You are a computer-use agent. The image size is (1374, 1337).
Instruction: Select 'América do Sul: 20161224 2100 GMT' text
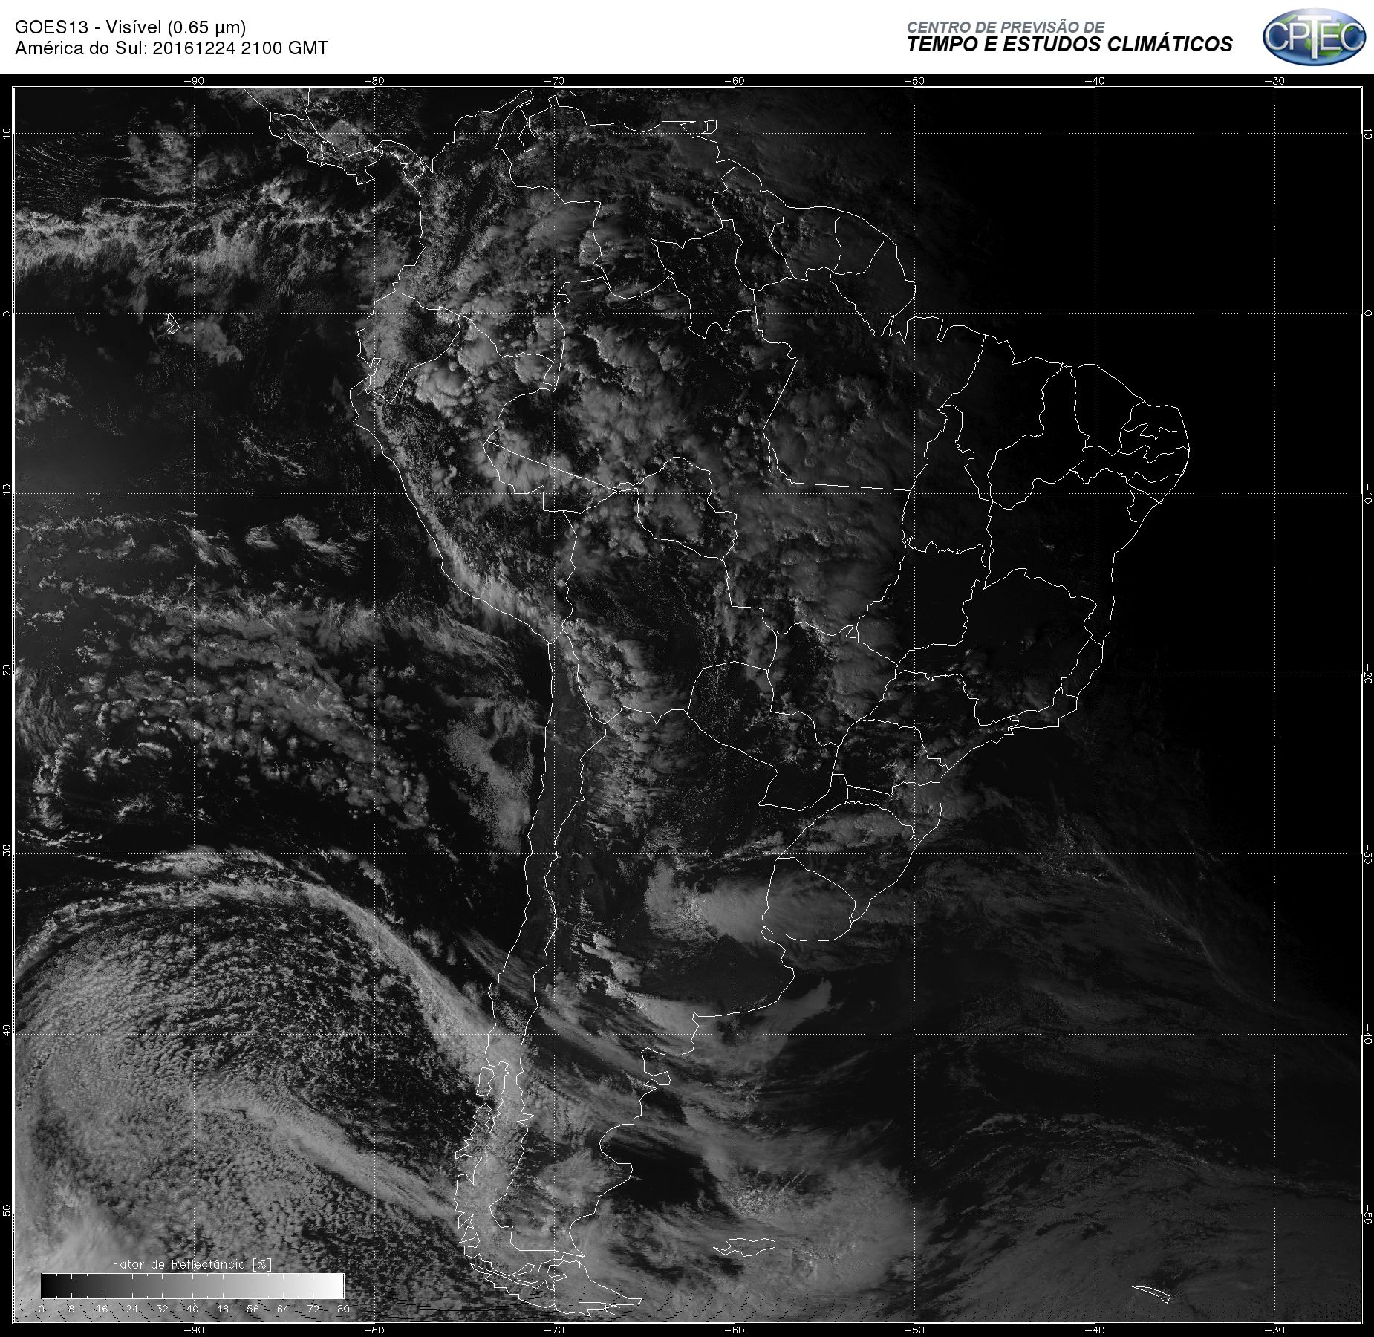coord(172,48)
